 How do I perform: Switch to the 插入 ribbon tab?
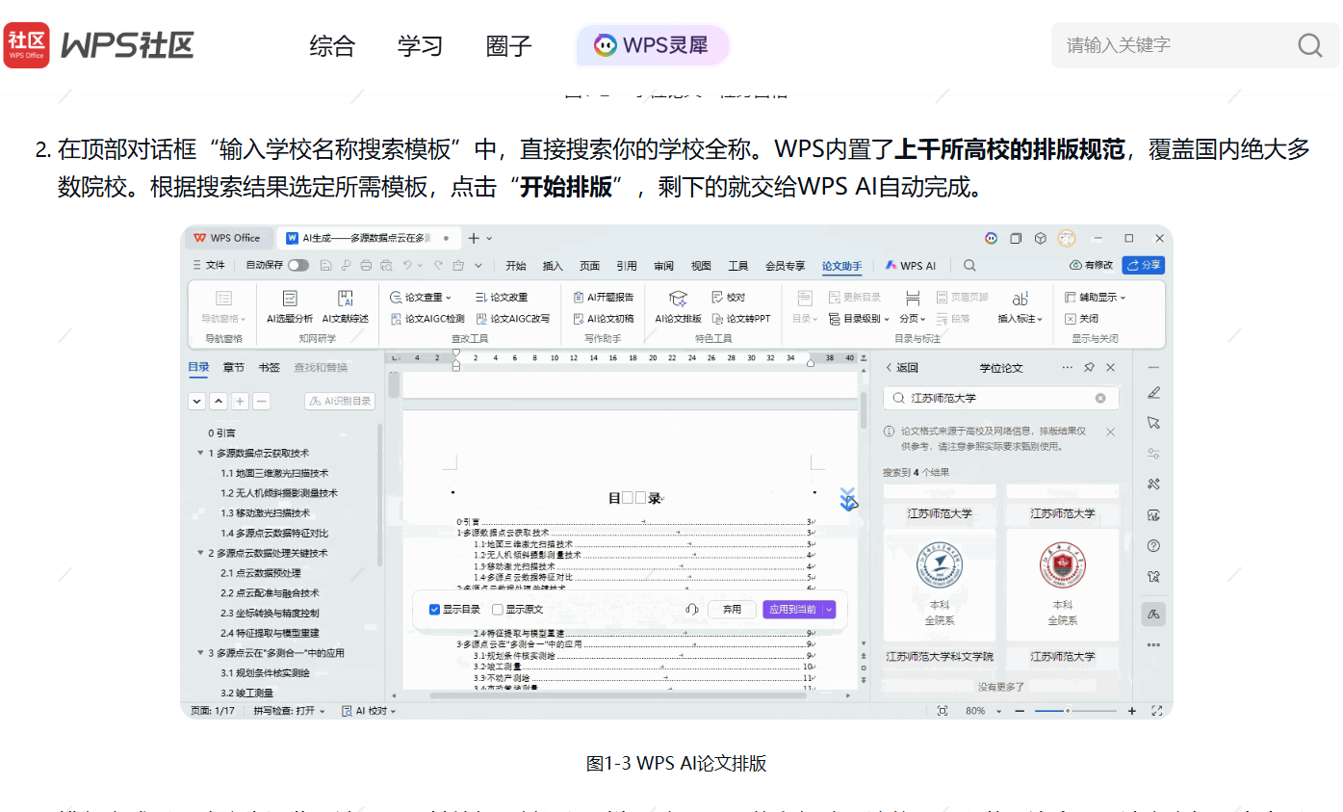coord(553,266)
